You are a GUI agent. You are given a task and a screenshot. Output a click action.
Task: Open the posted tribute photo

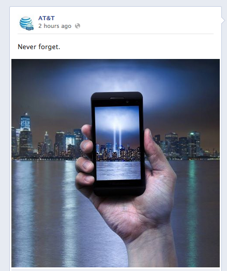click(116, 163)
